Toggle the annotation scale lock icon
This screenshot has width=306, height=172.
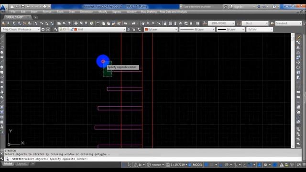[x=189, y=165]
